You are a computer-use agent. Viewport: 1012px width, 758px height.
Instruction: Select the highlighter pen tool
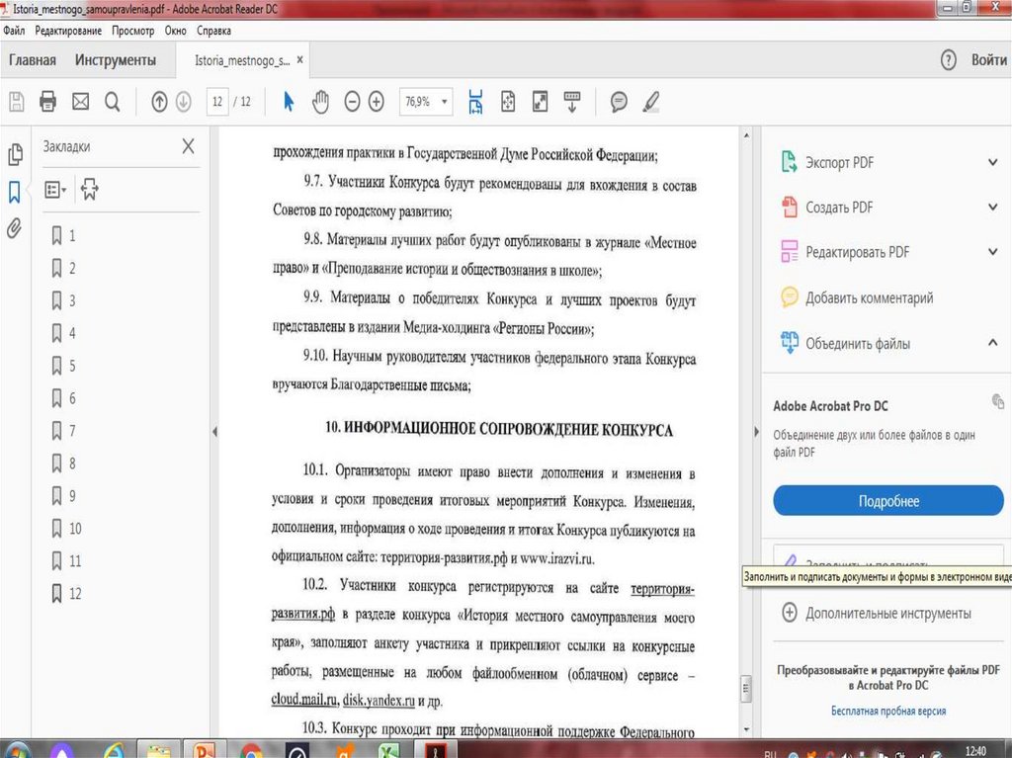pos(650,101)
